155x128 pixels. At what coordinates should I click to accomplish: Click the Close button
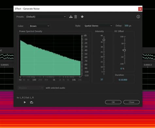[x=131, y=102]
